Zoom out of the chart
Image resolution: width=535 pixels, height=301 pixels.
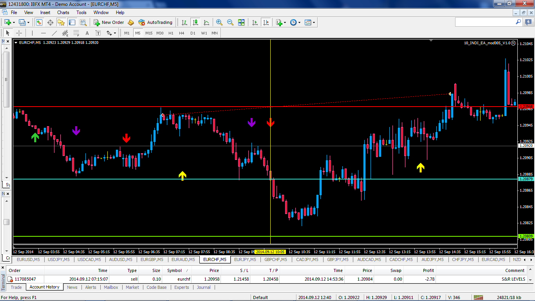[x=230, y=22]
